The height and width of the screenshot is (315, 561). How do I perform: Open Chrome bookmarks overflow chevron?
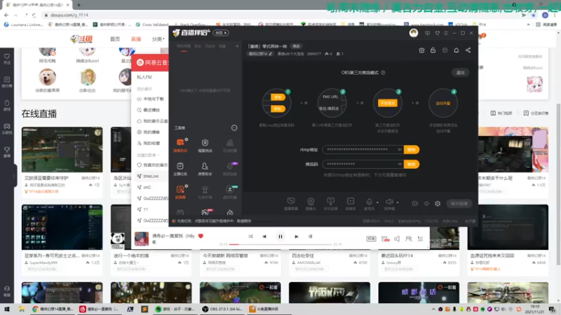coord(529,24)
